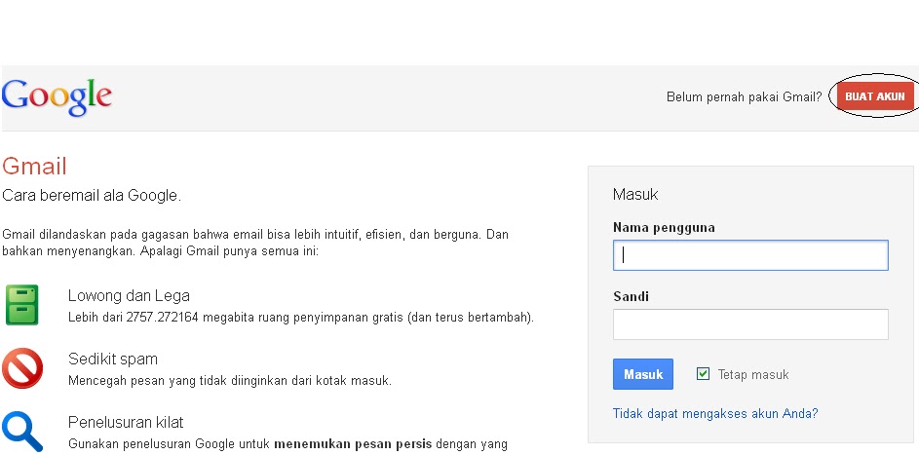The height and width of the screenshot is (455, 919).
Task: Click the 'Lowong dan Lega' heading
Action: coord(129,295)
